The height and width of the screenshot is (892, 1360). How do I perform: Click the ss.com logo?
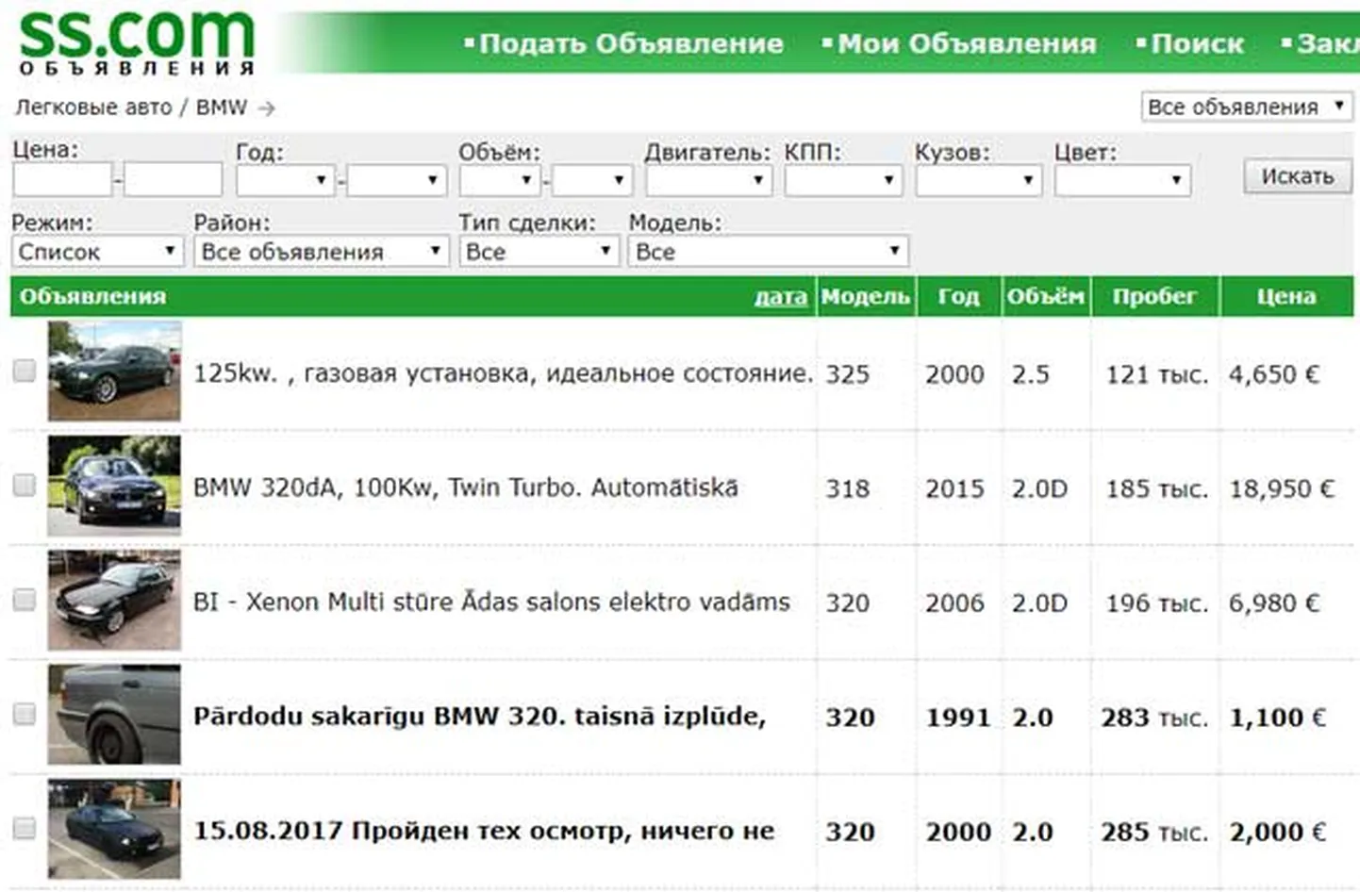click(137, 42)
